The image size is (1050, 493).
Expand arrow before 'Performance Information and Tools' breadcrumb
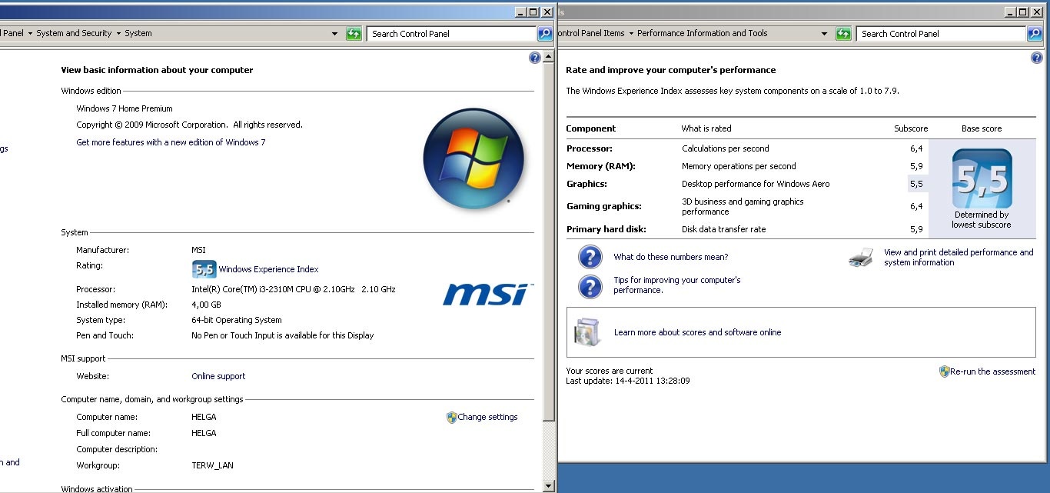tap(631, 34)
